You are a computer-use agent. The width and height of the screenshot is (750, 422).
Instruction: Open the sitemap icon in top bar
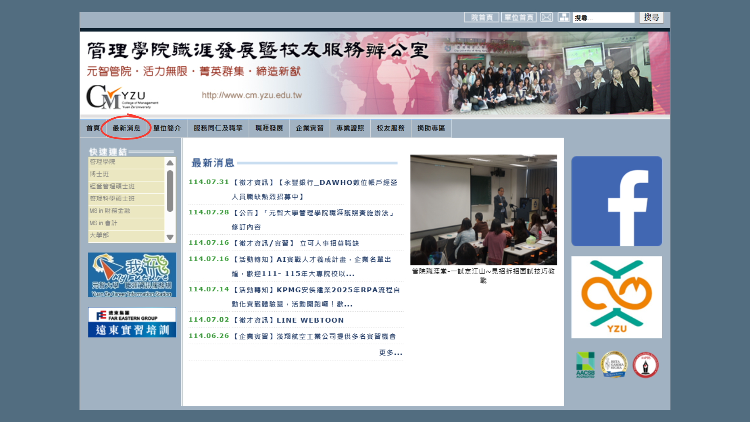(564, 17)
